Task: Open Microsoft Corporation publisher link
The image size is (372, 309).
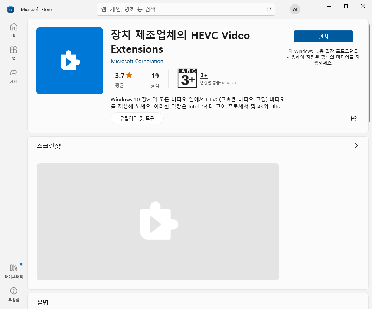Action: tap(137, 61)
